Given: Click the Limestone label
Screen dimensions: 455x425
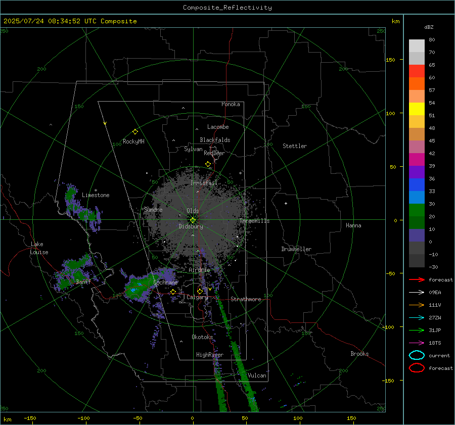Looking at the screenshot, I should pos(96,195).
